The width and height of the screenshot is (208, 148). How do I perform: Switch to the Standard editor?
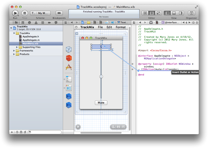[145, 13]
